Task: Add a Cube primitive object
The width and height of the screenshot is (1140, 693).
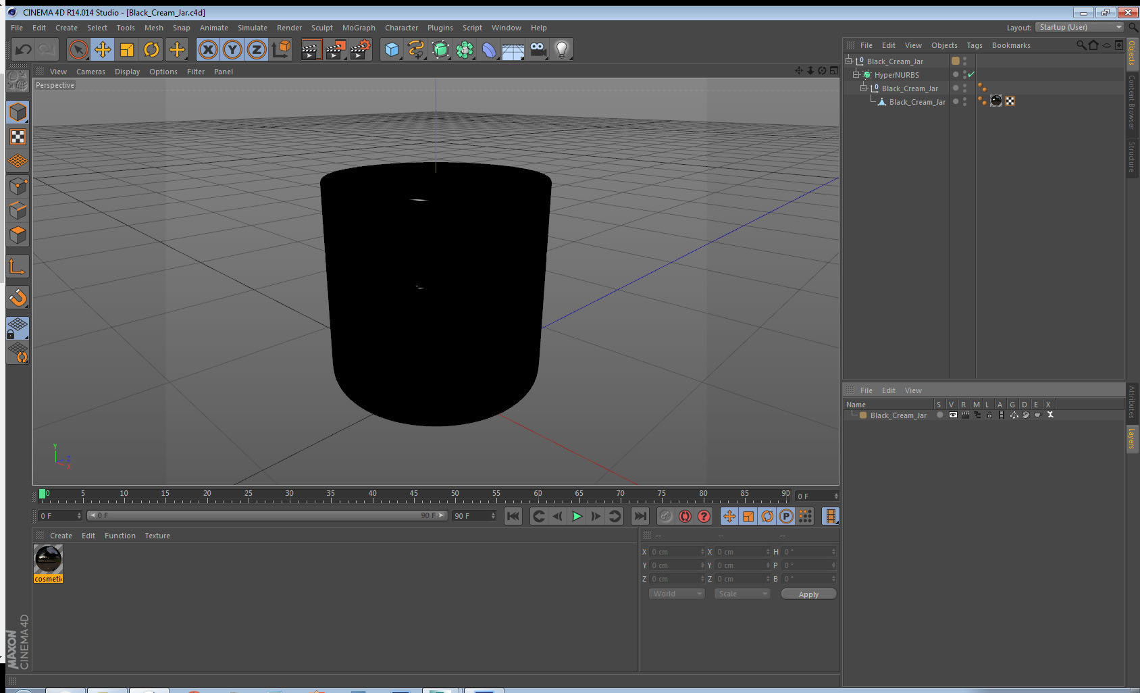Action: click(392, 49)
